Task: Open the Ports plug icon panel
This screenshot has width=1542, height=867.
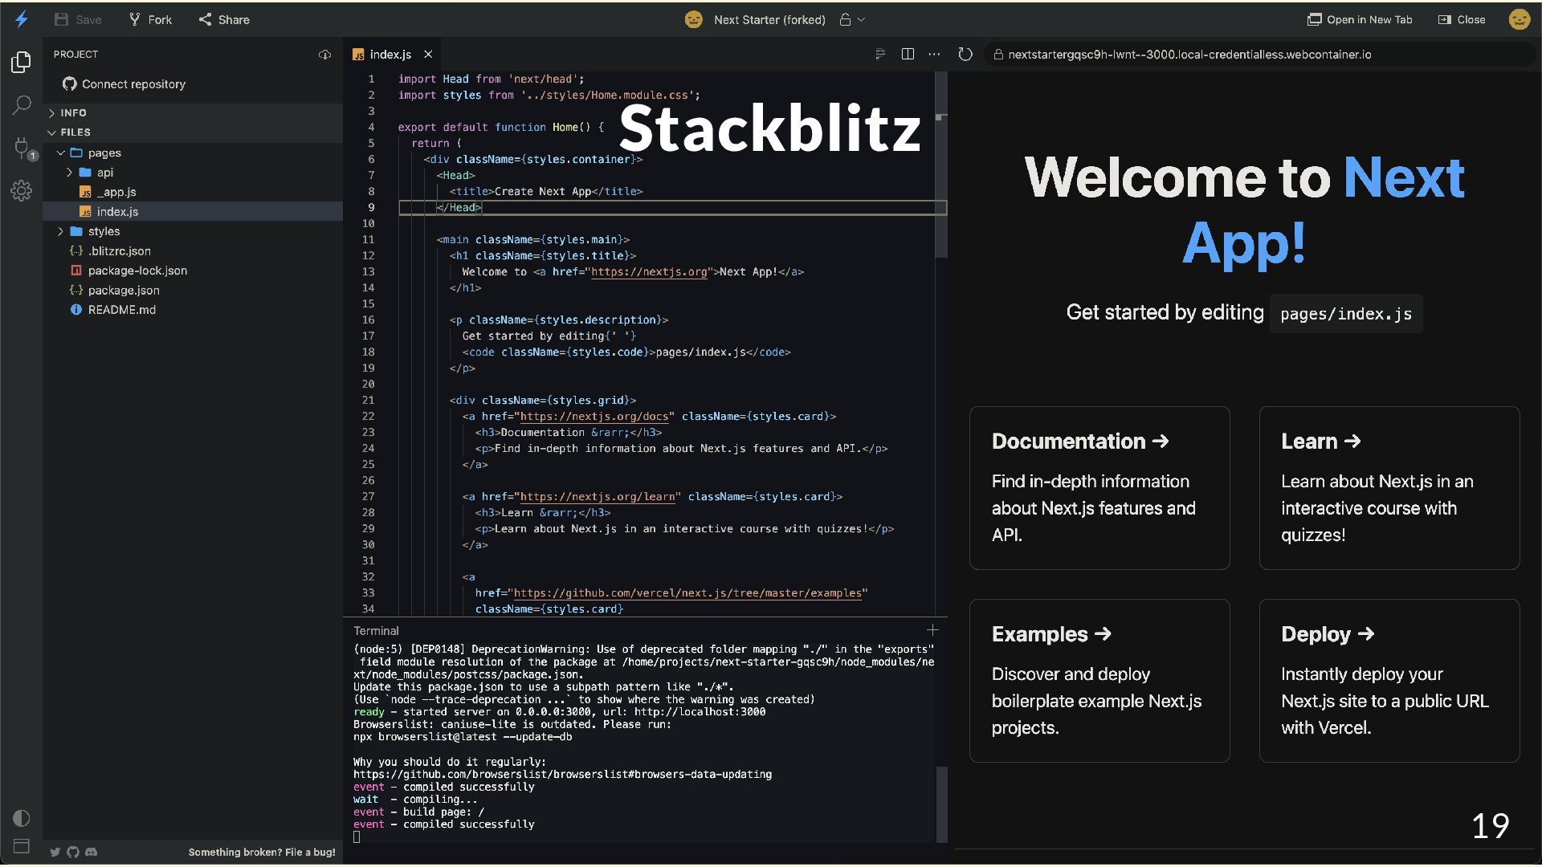Action: (22, 147)
